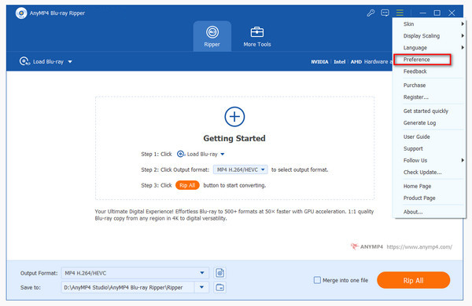
Task: Enable Merge into one file checkbox
Action: pyautogui.click(x=317, y=280)
